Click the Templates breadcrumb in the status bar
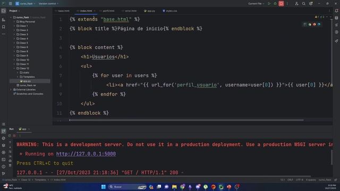 pyautogui.click(x=40, y=180)
